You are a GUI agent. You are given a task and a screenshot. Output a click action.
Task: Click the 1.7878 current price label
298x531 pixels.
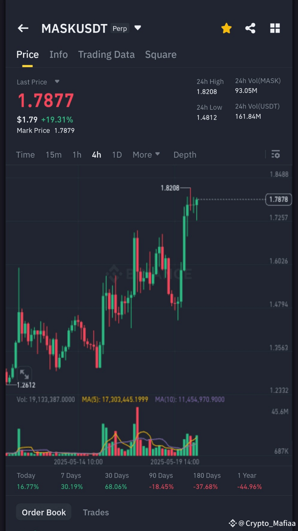279,199
